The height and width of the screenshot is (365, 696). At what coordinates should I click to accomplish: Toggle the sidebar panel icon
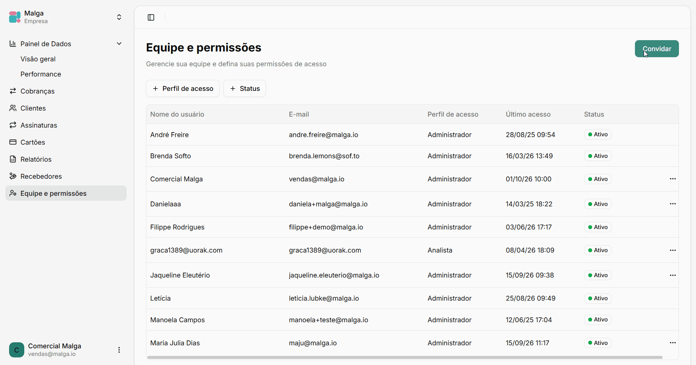coord(151,17)
